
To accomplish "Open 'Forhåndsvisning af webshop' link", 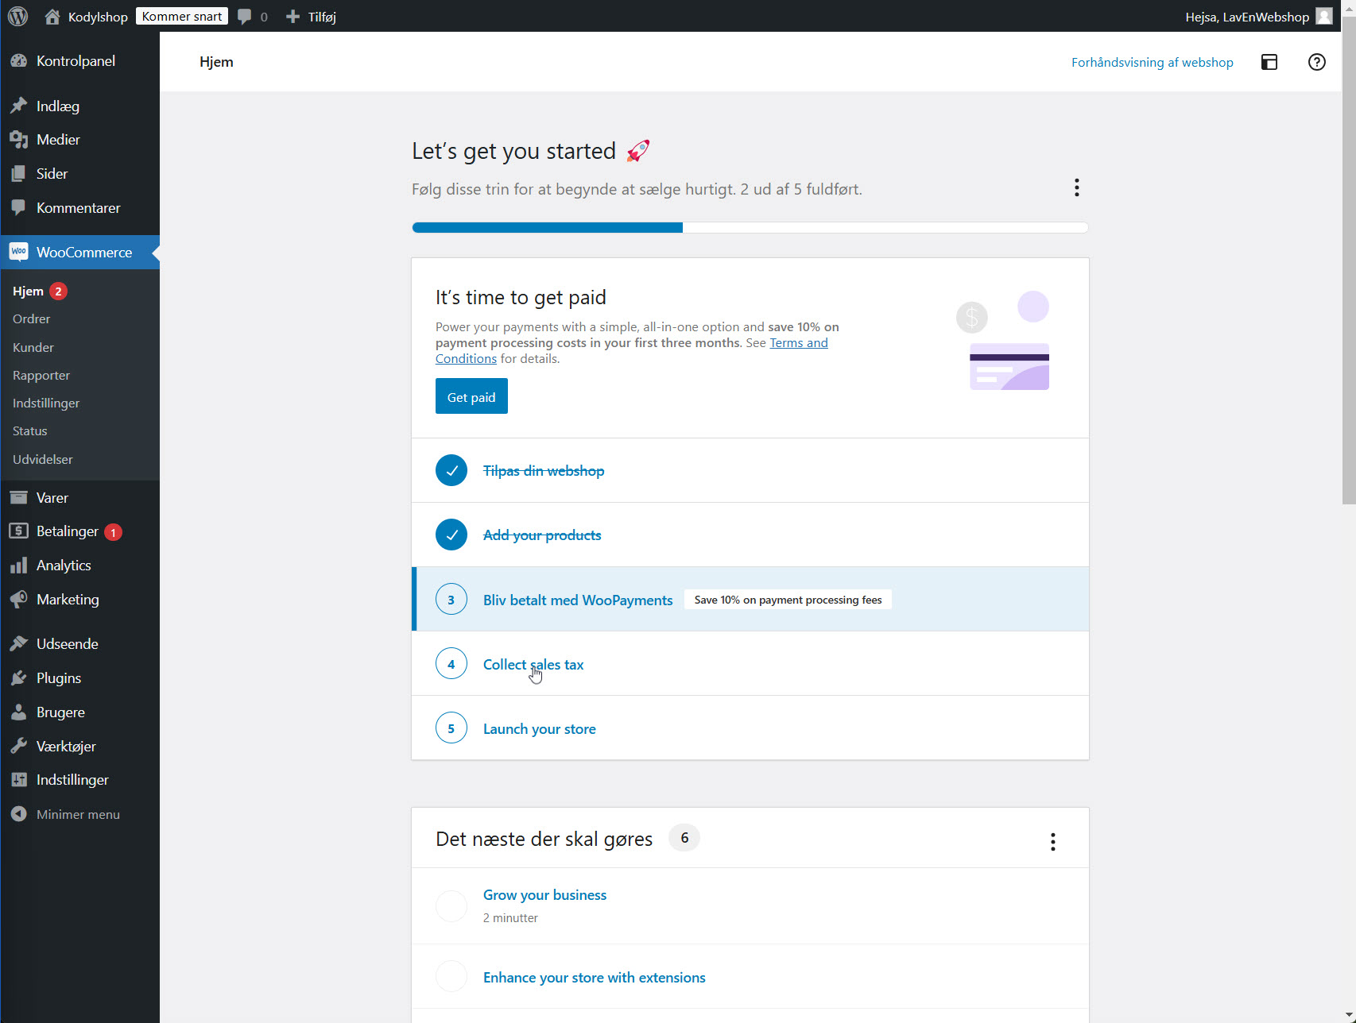I will pos(1152,62).
